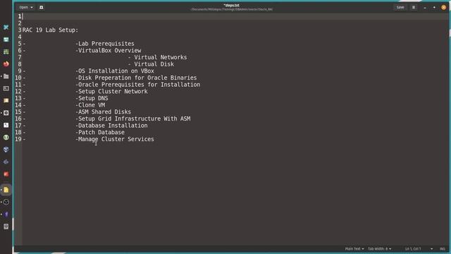This screenshot has height=254, width=451.
Task: Click the '- Virtual Disk' line
Action: (151, 64)
